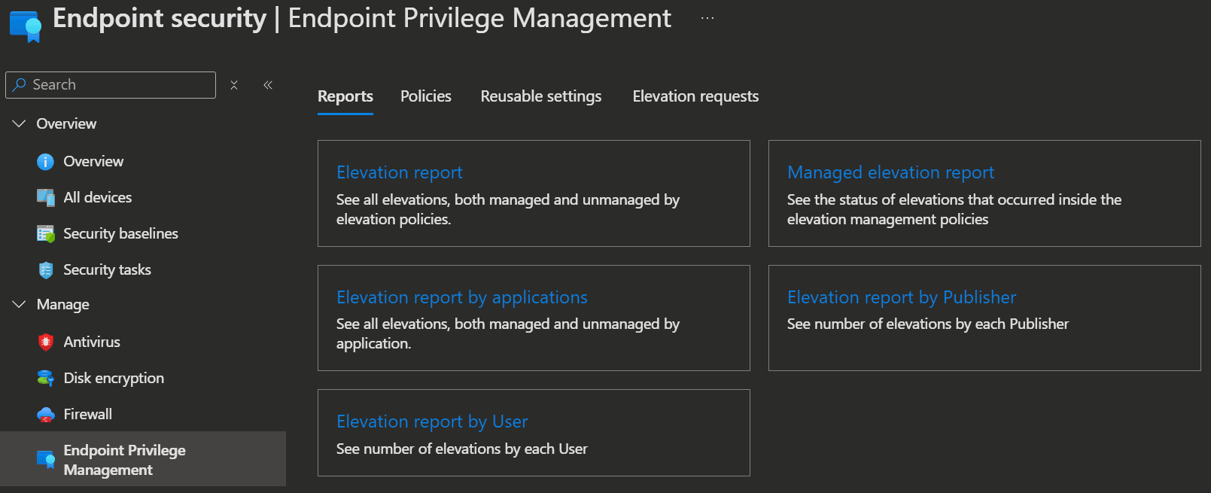Open Elevation report by User
The height and width of the screenshot is (493, 1211).
(432, 421)
